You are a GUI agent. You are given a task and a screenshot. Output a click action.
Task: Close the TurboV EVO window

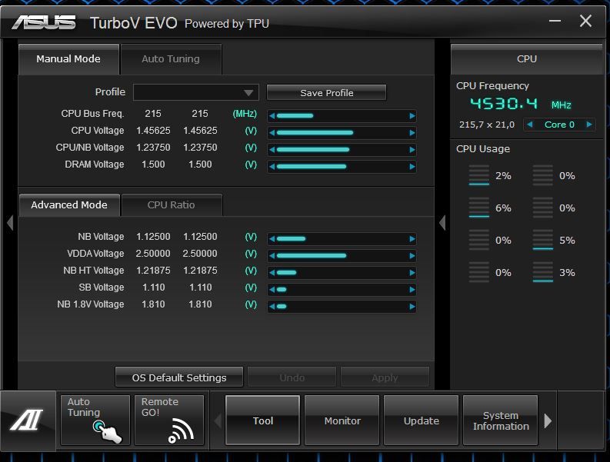pyautogui.click(x=585, y=21)
